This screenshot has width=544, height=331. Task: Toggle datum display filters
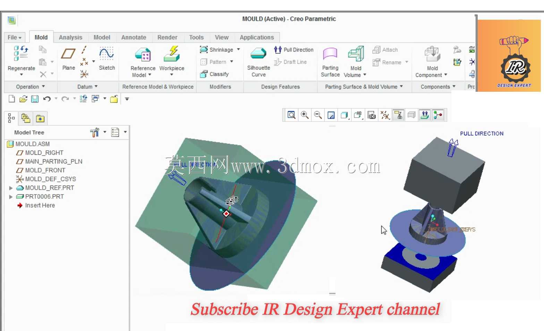[385, 115]
